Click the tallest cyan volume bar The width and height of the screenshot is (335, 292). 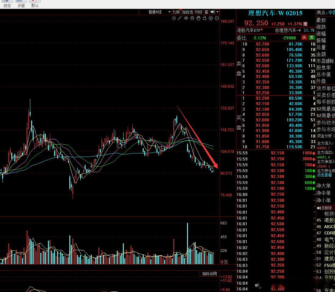pos(188,244)
